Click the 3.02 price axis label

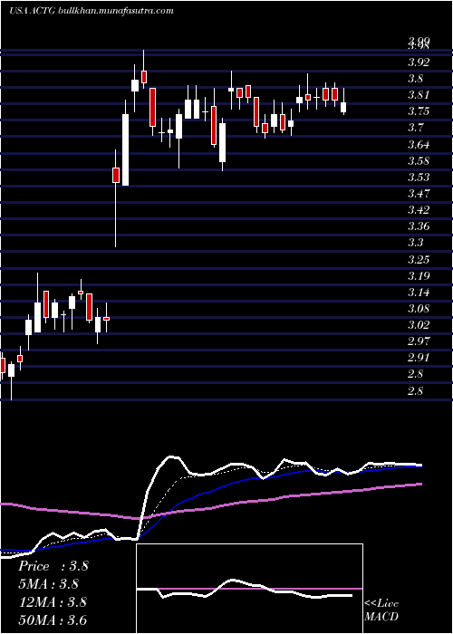point(419,325)
